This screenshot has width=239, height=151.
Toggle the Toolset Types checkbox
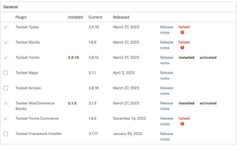(6, 27)
